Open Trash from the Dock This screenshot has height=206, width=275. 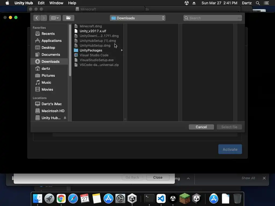[x=237, y=198]
